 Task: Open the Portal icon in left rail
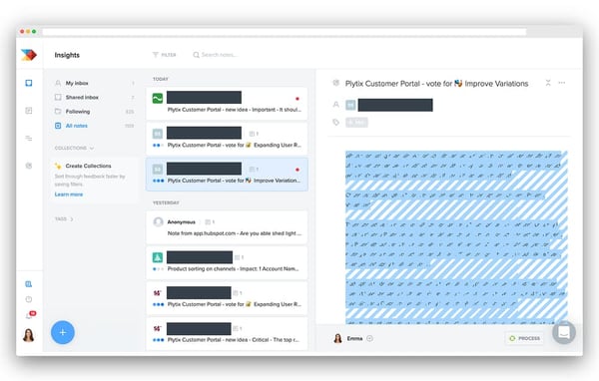[x=29, y=166]
